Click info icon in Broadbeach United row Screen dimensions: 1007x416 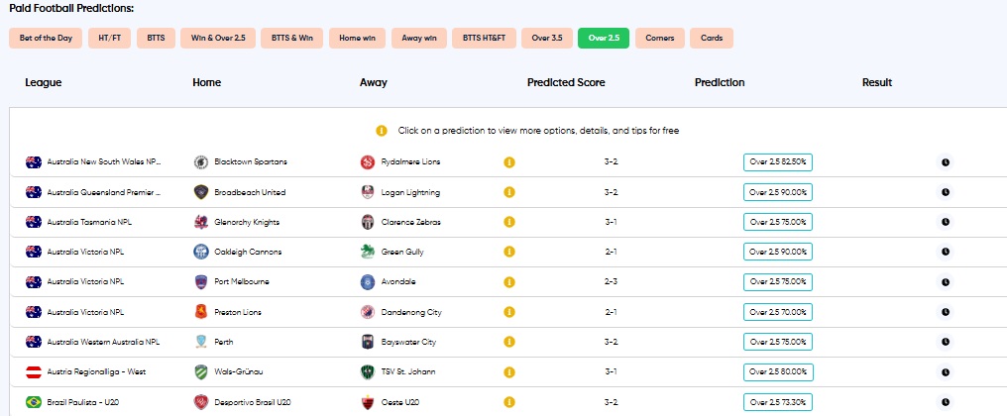point(509,192)
